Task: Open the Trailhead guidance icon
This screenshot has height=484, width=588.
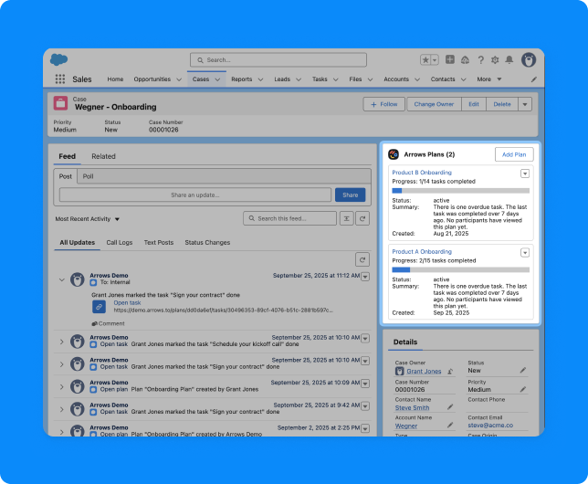Action: (465, 59)
